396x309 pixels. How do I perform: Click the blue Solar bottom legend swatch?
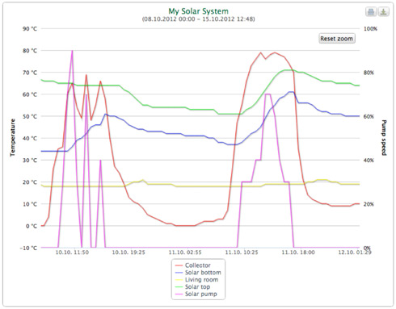point(179,273)
